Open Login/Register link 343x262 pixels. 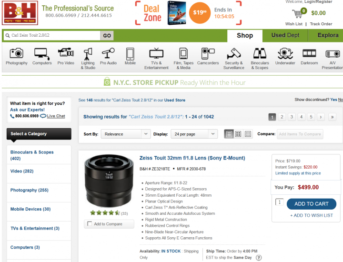click(318, 2)
